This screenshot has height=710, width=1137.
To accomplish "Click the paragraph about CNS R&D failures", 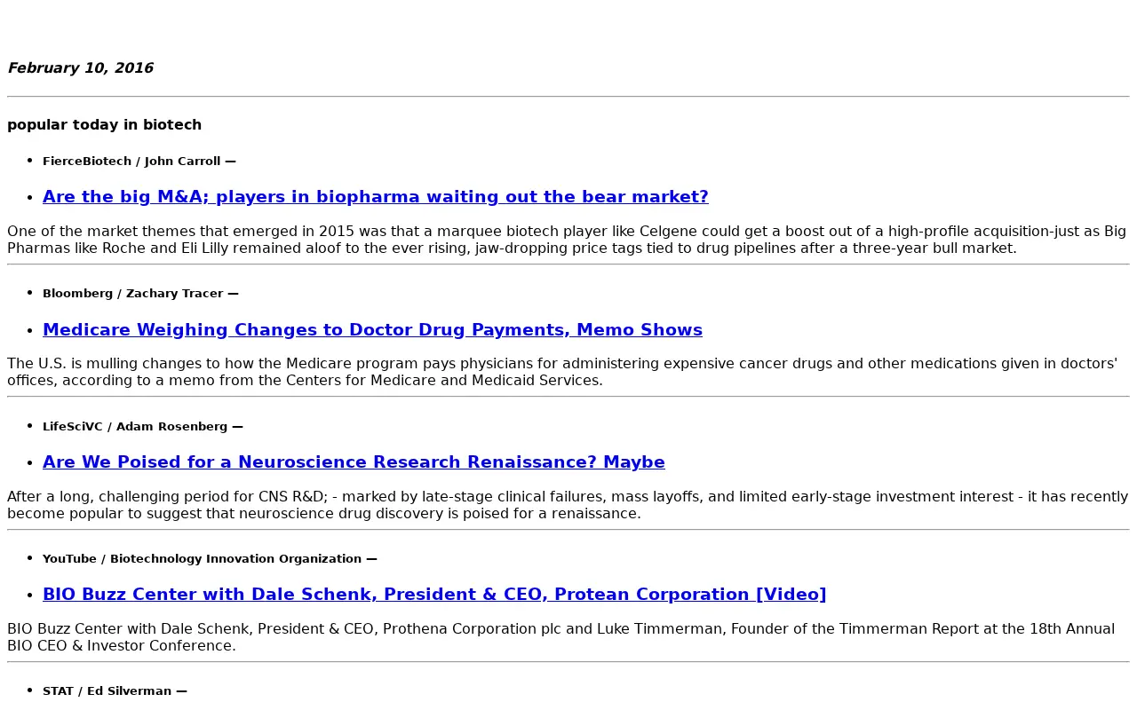I will click(568, 505).
